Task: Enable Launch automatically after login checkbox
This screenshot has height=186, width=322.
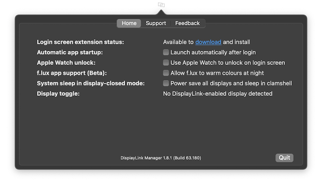Action: [x=166, y=53]
